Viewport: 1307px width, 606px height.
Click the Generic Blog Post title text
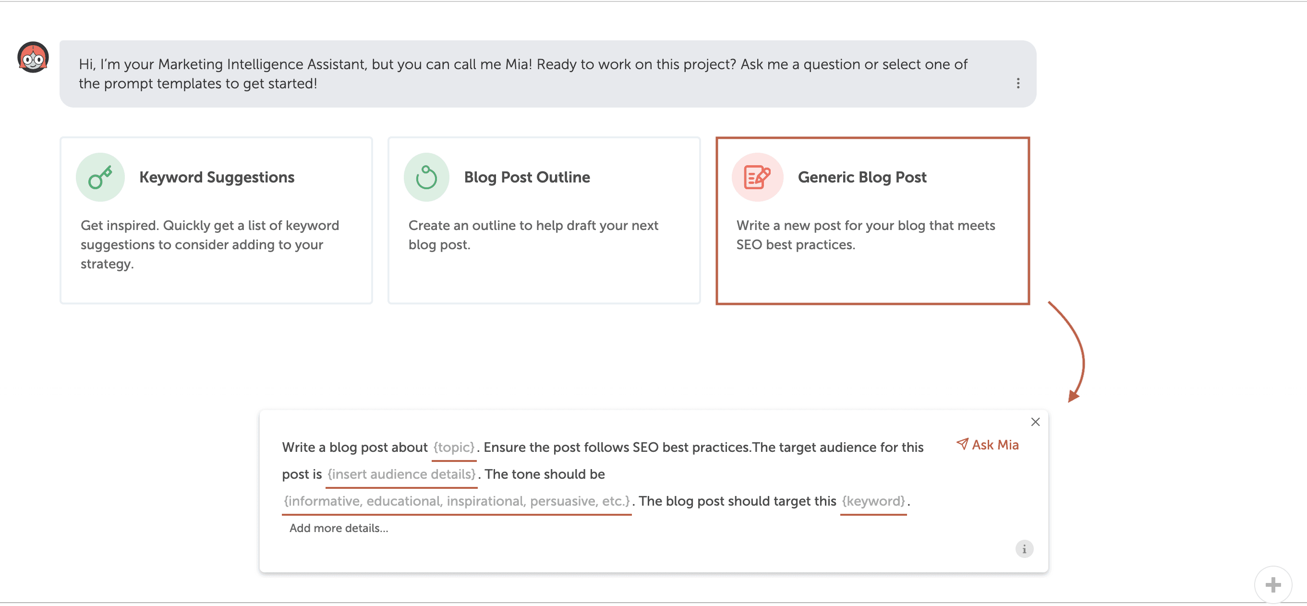point(862,177)
